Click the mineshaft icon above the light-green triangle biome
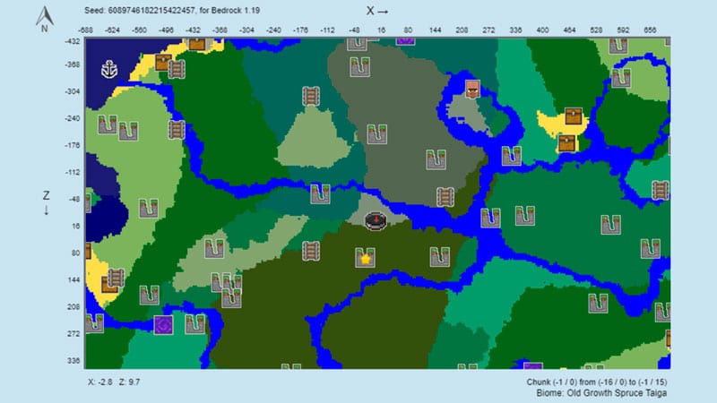Viewport: 717px width, 403px height. [311, 96]
